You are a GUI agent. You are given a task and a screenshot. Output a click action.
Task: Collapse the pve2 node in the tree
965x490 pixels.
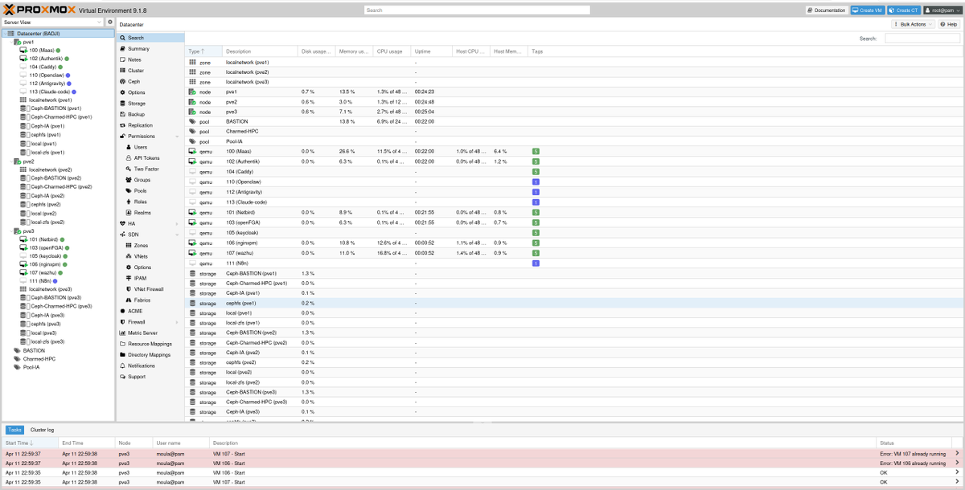point(10,161)
